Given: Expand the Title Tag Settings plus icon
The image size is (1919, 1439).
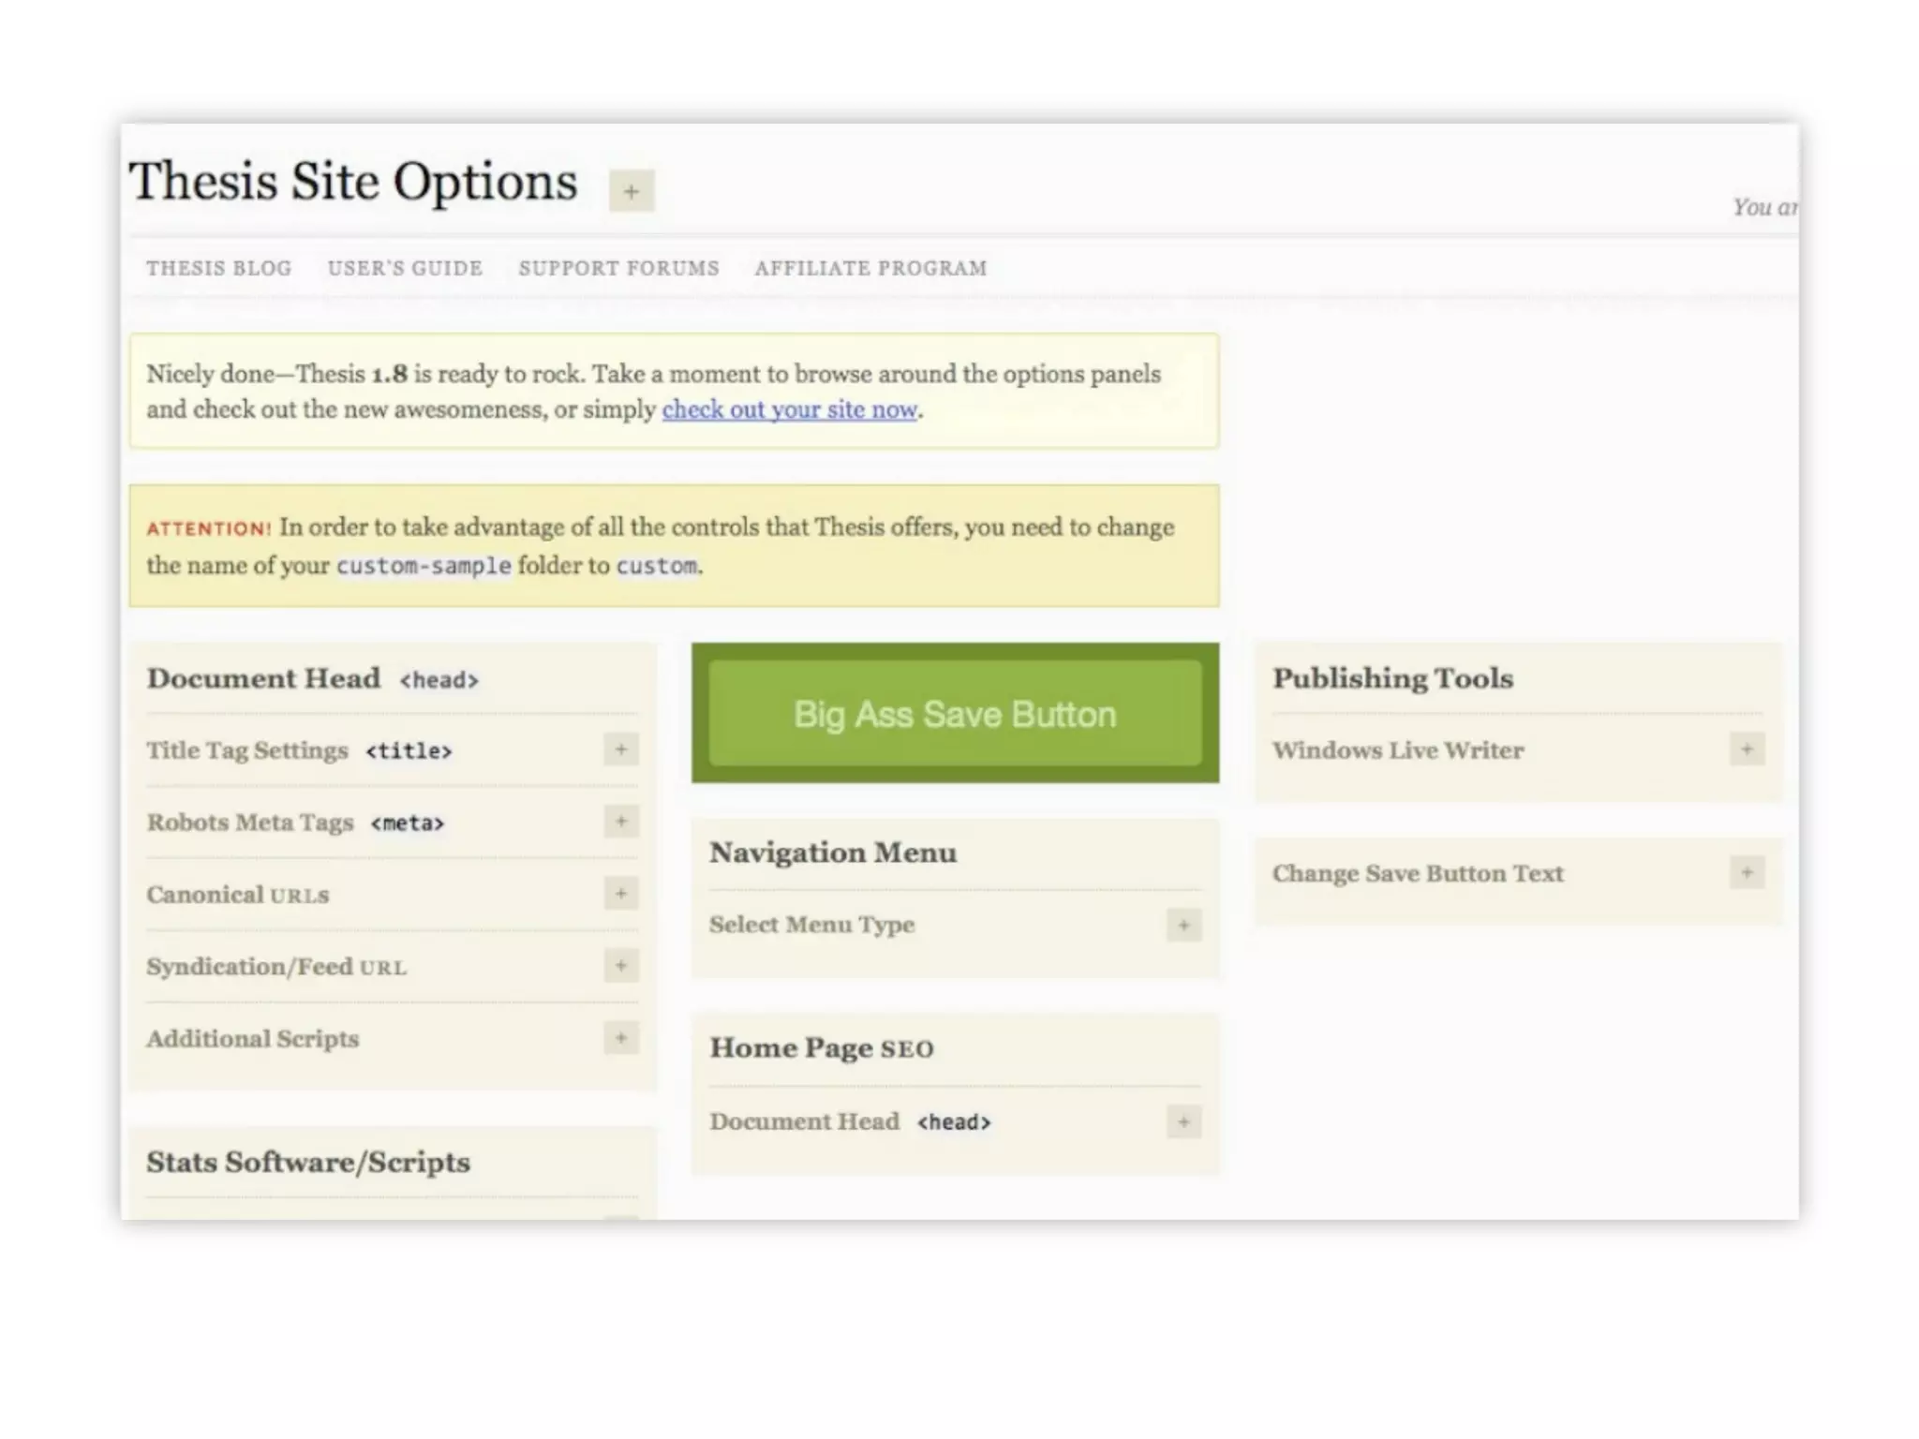Looking at the screenshot, I should [x=620, y=749].
